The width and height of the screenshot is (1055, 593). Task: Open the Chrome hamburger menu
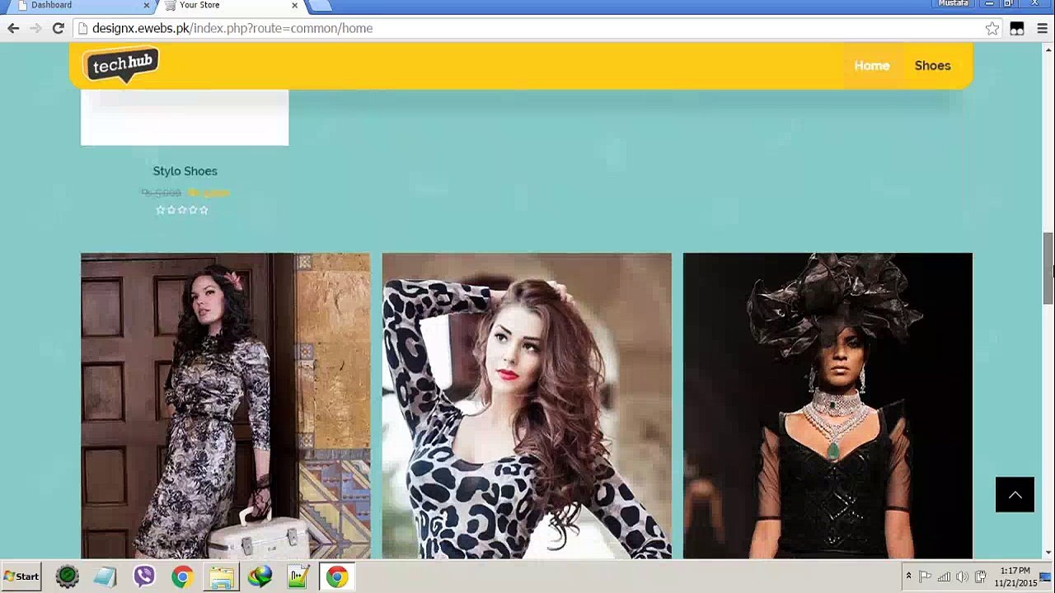(1042, 29)
